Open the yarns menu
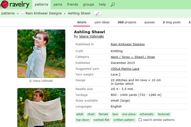Viewport: 191px width, 127px height. (x=58, y=5)
